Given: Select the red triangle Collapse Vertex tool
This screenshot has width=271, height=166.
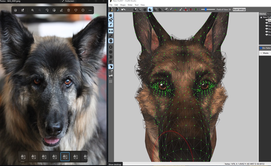Looking at the screenshot, I should click(x=186, y=9).
